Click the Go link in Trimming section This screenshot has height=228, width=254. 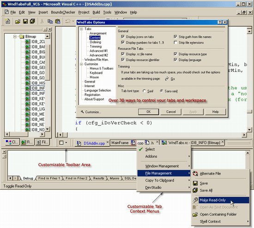click(173, 79)
